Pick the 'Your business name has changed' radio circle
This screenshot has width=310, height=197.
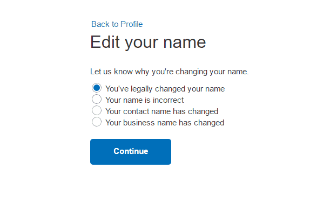97,122
